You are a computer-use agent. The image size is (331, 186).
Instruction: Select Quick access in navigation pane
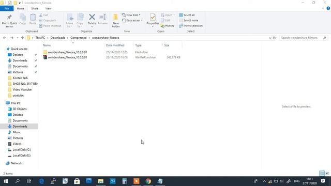[x=19, y=49]
